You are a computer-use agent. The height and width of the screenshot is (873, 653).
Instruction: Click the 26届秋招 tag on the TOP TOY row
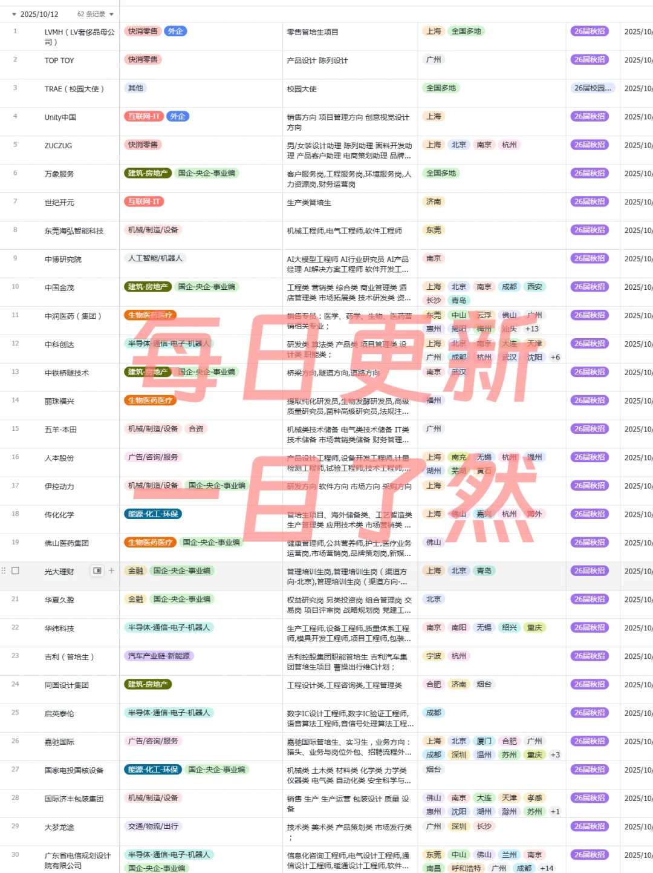point(590,59)
